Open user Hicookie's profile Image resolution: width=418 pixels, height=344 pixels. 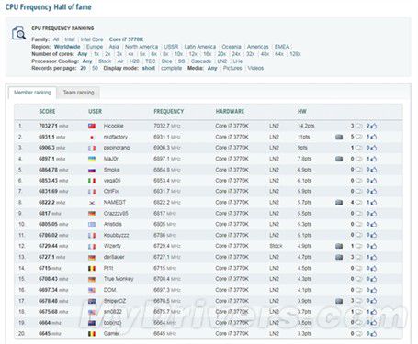pos(113,126)
